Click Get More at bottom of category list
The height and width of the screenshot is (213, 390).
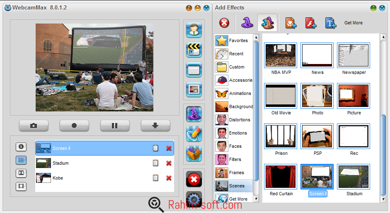point(234,199)
